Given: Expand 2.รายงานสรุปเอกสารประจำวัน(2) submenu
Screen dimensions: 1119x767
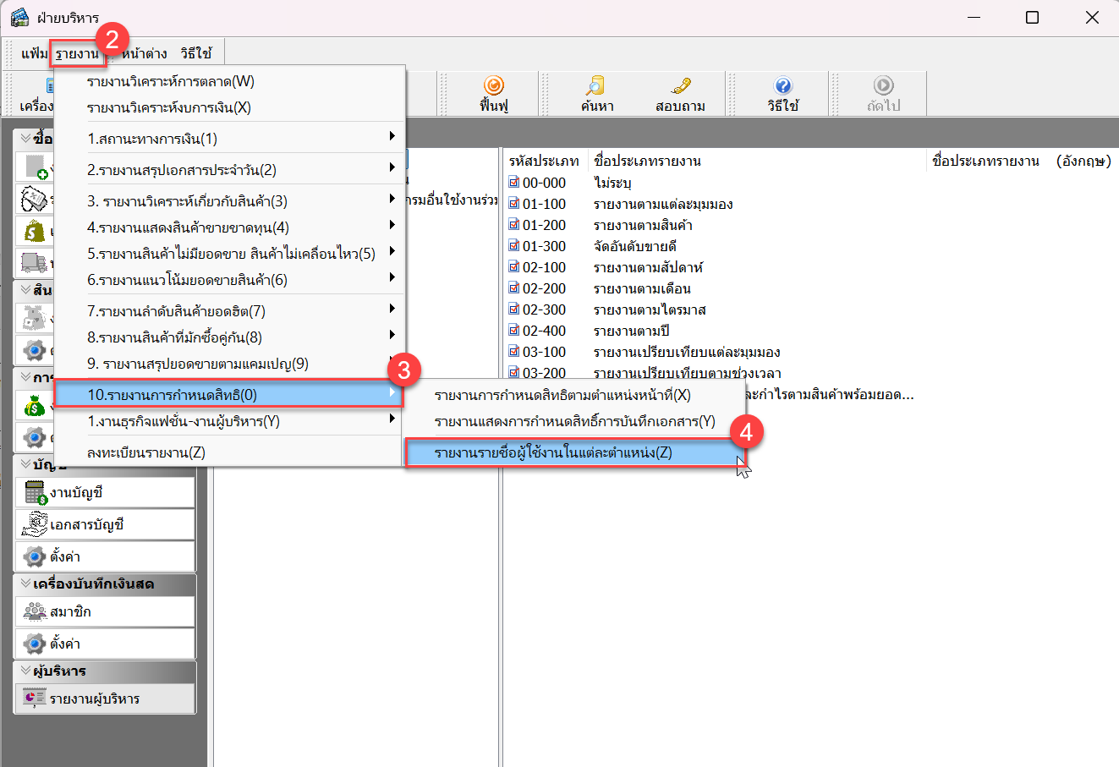Looking at the screenshot, I should click(x=230, y=170).
